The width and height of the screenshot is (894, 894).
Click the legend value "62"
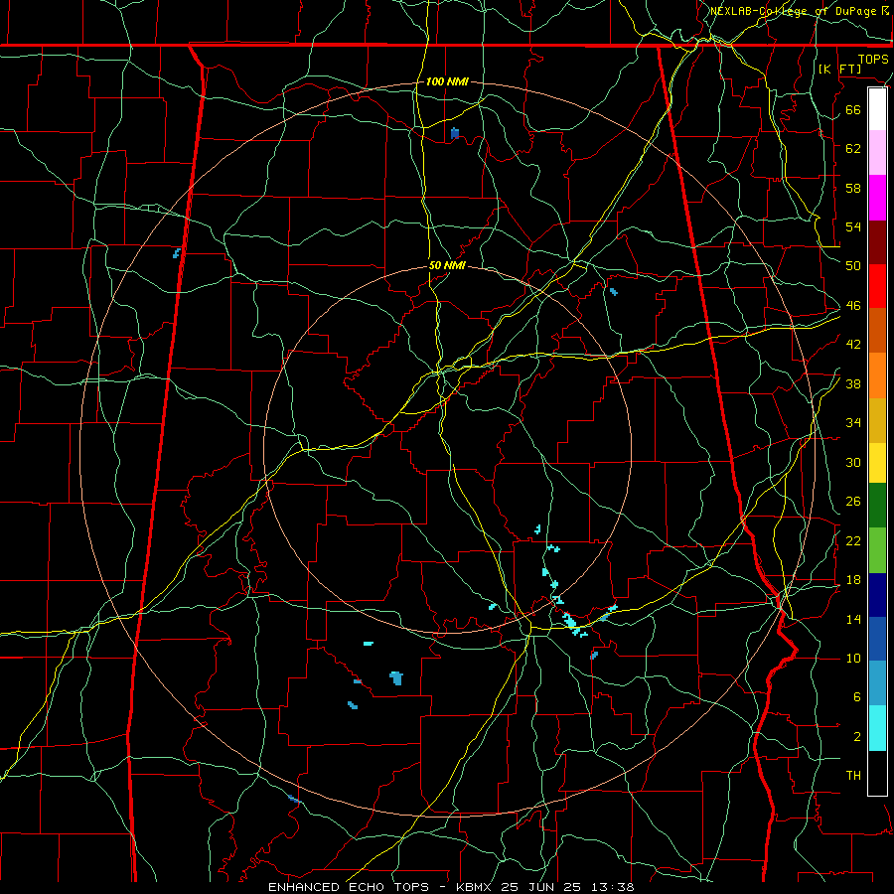coord(853,148)
